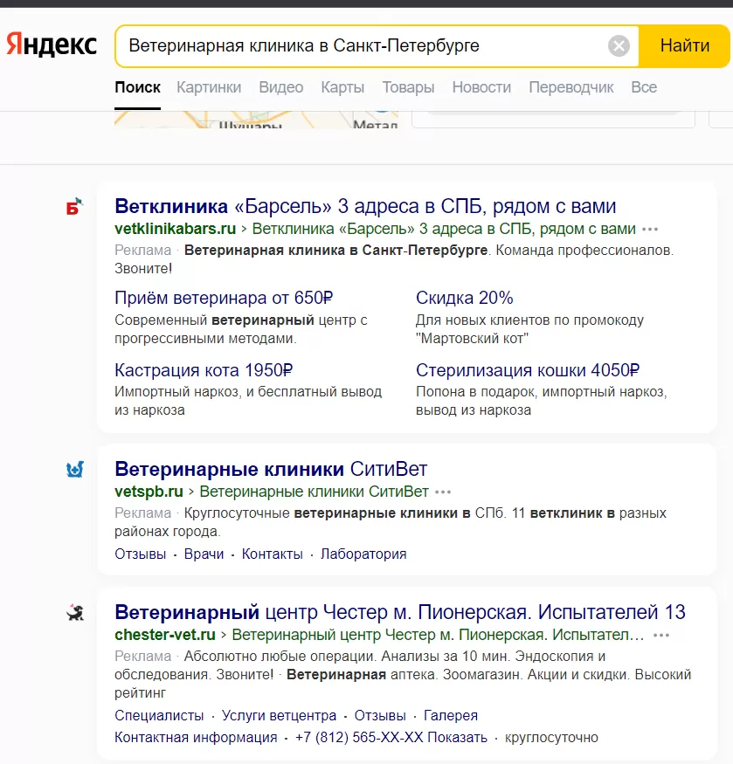Screen dimensions: 733x764
Task: Click the Yandex logo
Action: [x=52, y=45]
